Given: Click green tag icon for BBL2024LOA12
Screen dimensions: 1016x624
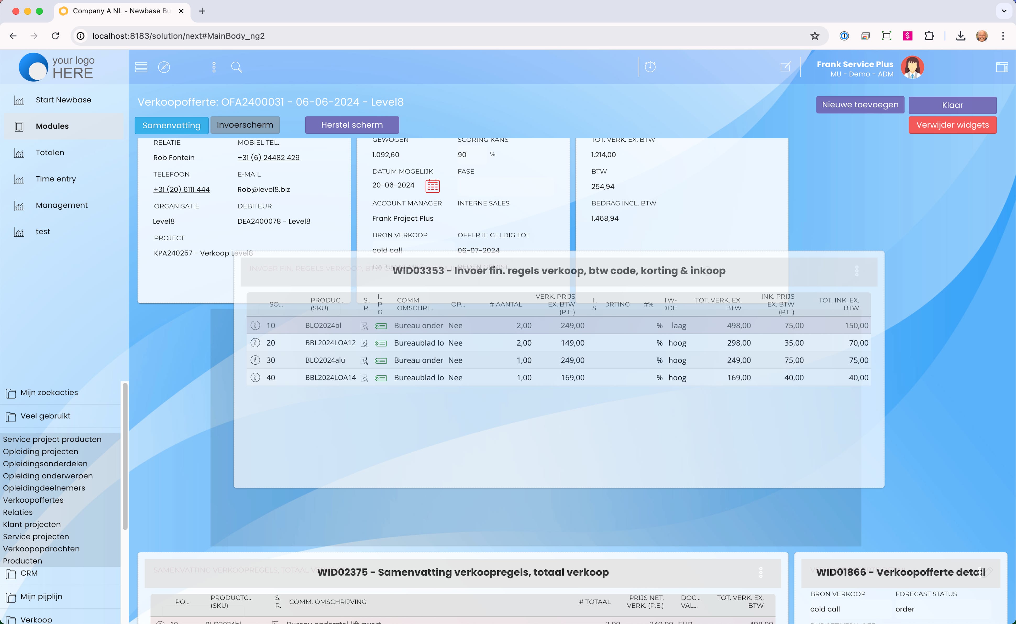Looking at the screenshot, I should click(380, 343).
